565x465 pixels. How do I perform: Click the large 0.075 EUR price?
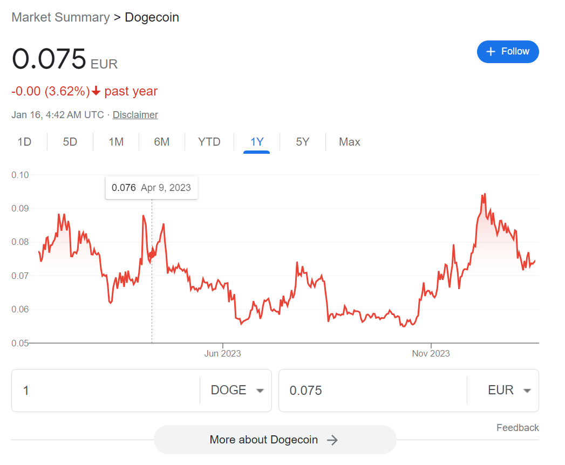click(65, 59)
